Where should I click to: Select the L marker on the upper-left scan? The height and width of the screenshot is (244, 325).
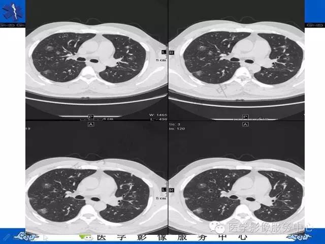[164, 52]
